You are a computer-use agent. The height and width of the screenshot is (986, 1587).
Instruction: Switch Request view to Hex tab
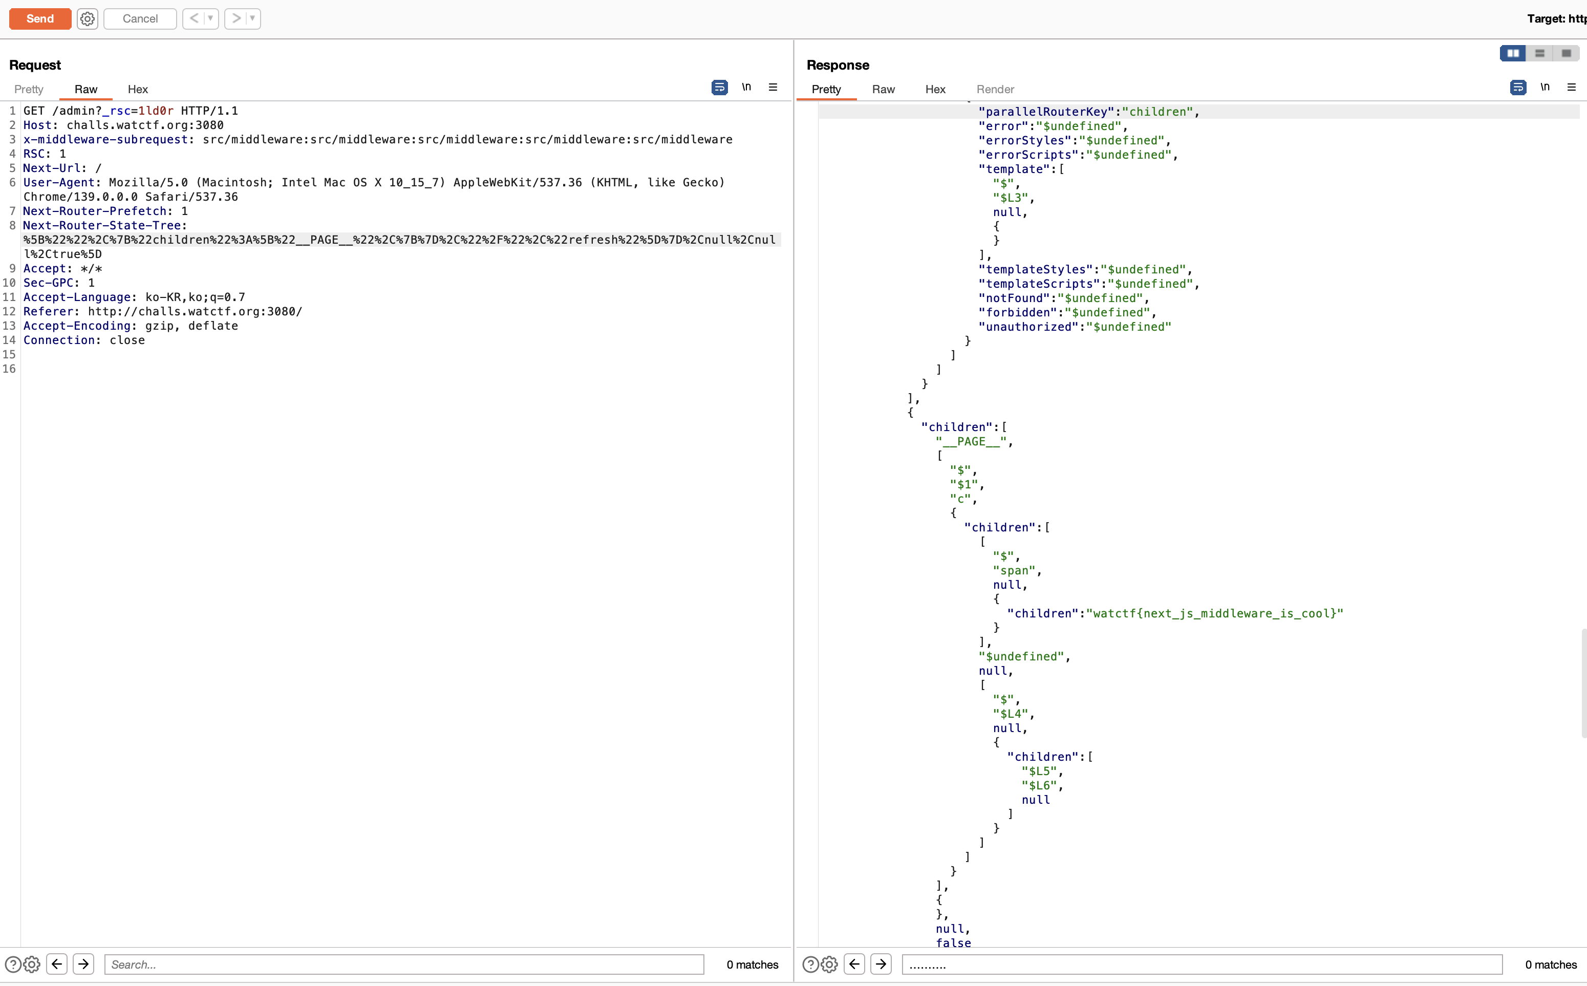[x=138, y=90]
